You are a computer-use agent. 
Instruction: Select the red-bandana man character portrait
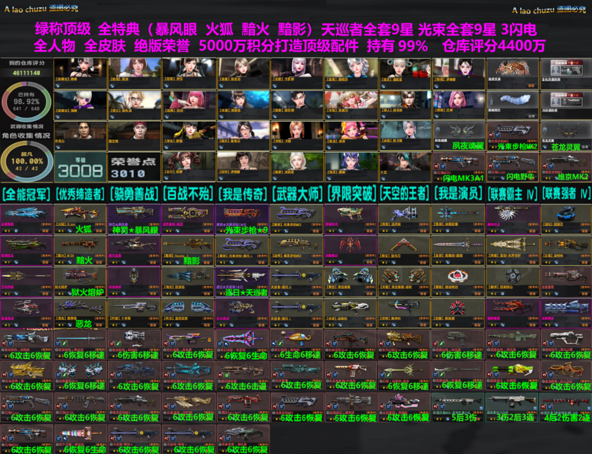coord(134,130)
